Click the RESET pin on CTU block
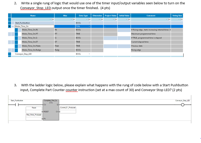201x143 pixels. click(46, 111)
